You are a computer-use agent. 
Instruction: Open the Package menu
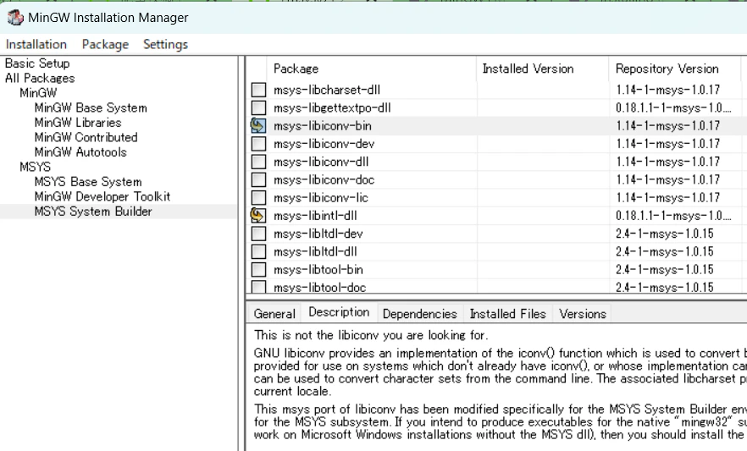pyautogui.click(x=105, y=44)
